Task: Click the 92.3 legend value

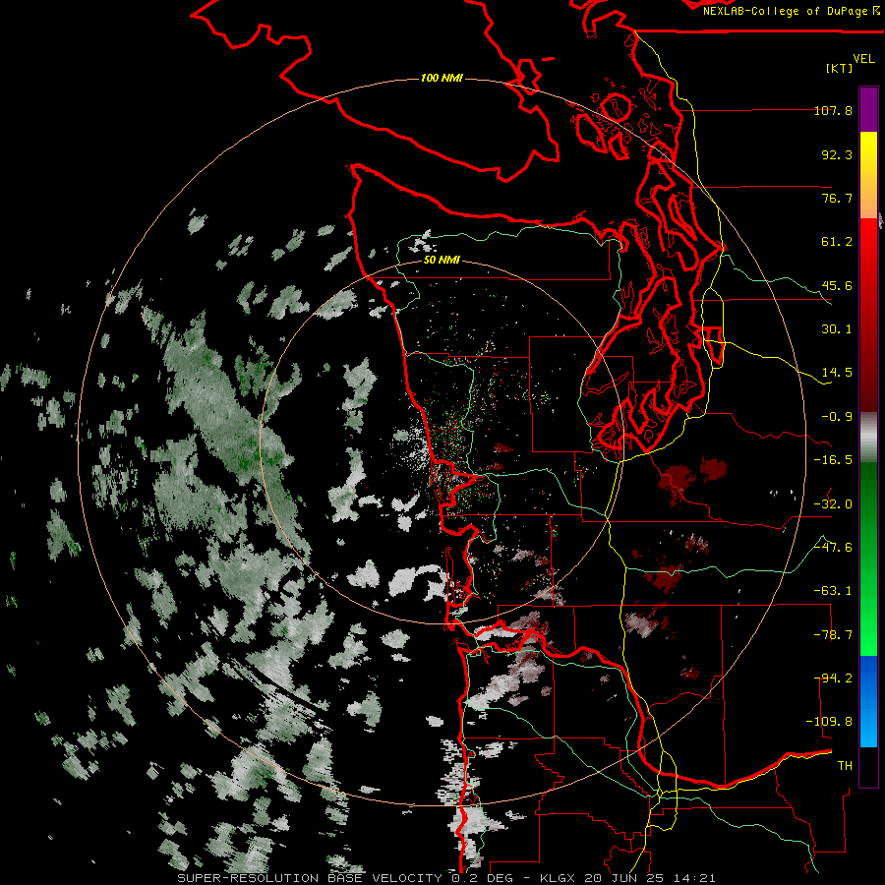Action: 837,154
